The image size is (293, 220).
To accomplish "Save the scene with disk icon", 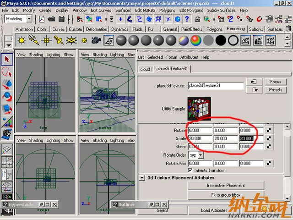I will (x=61, y=19).
